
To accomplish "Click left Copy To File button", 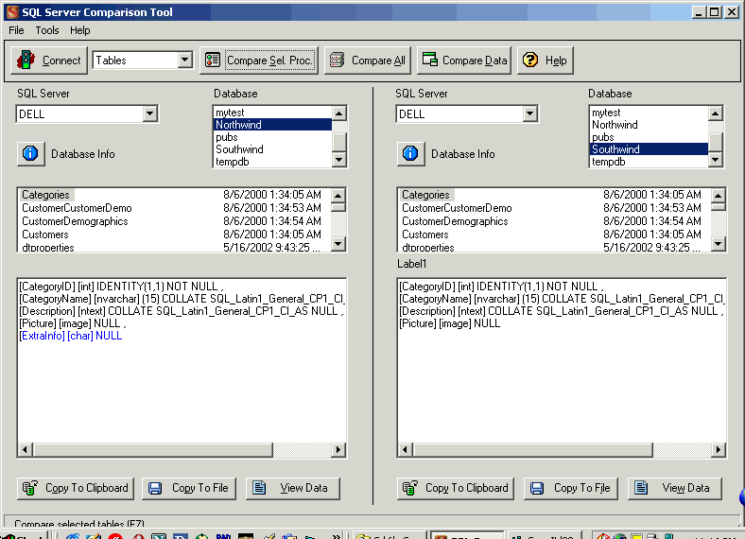I will click(x=189, y=488).
